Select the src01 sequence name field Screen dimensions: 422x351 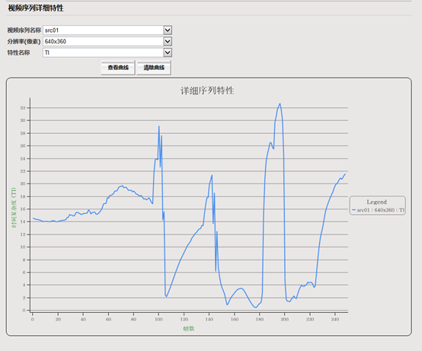[x=107, y=30]
